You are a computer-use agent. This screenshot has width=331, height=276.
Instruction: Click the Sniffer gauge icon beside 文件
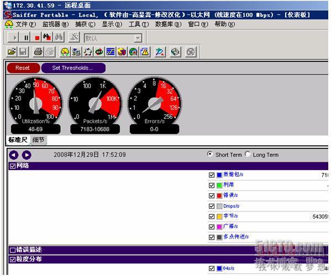(9, 24)
